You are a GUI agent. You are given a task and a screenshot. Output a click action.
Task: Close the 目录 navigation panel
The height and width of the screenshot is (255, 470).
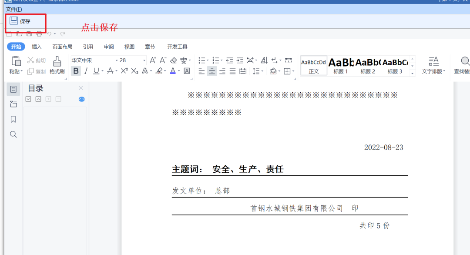point(81,88)
